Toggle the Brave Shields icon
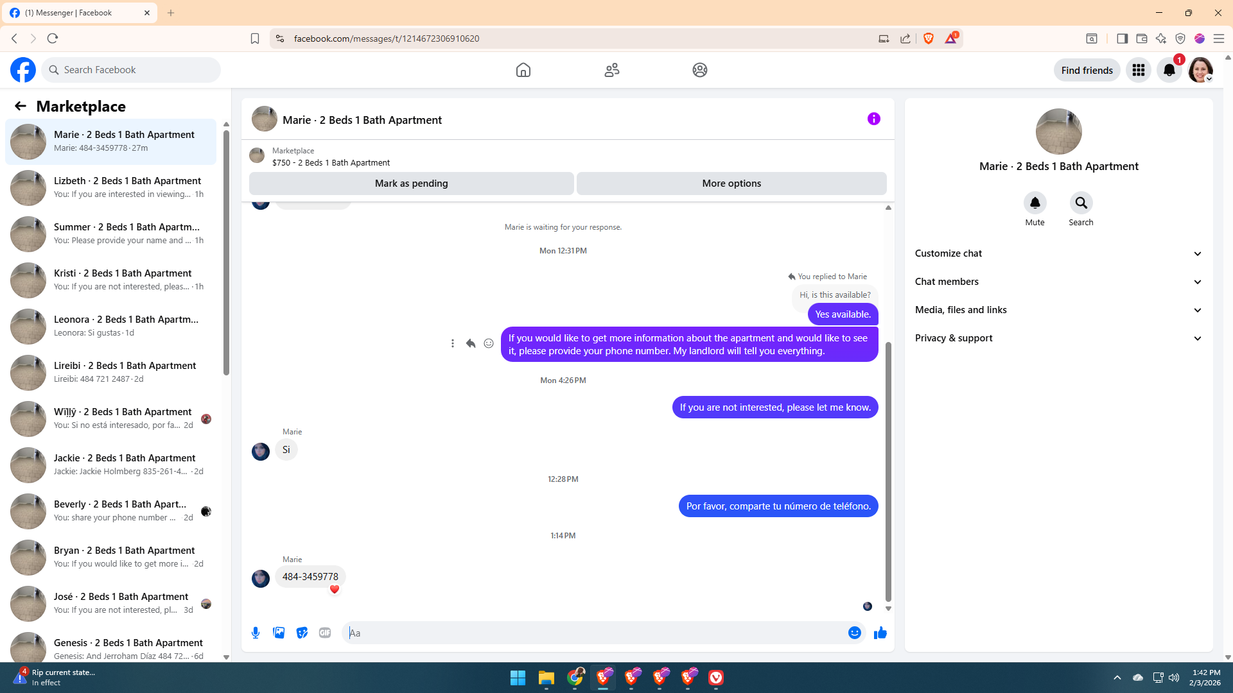 coord(929,38)
